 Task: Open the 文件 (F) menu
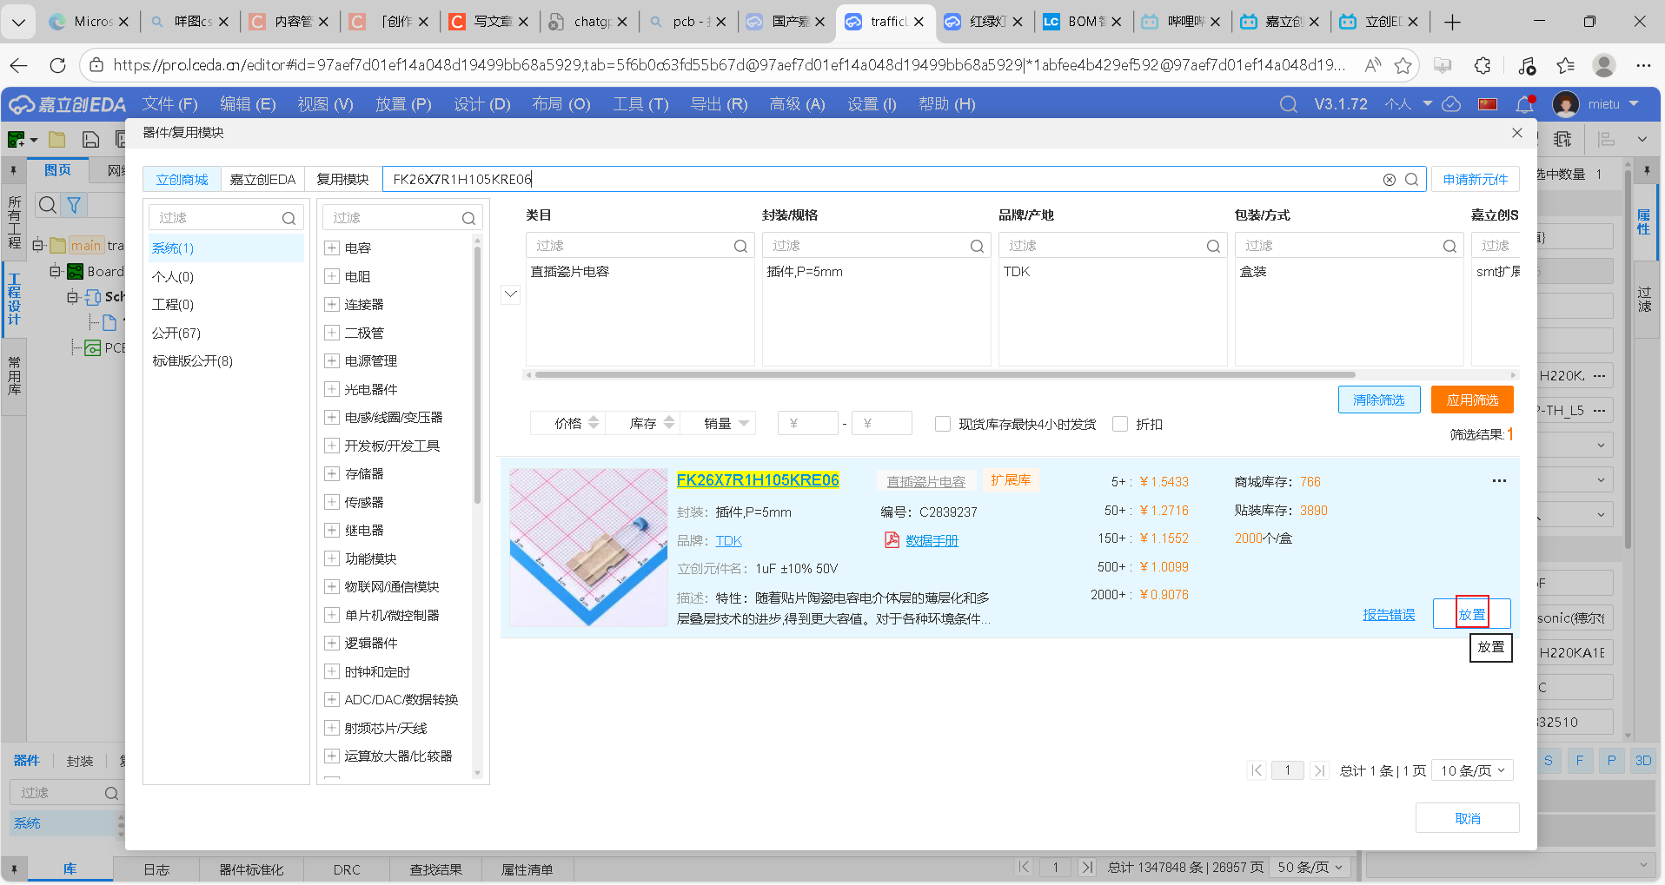tap(169, 103)
